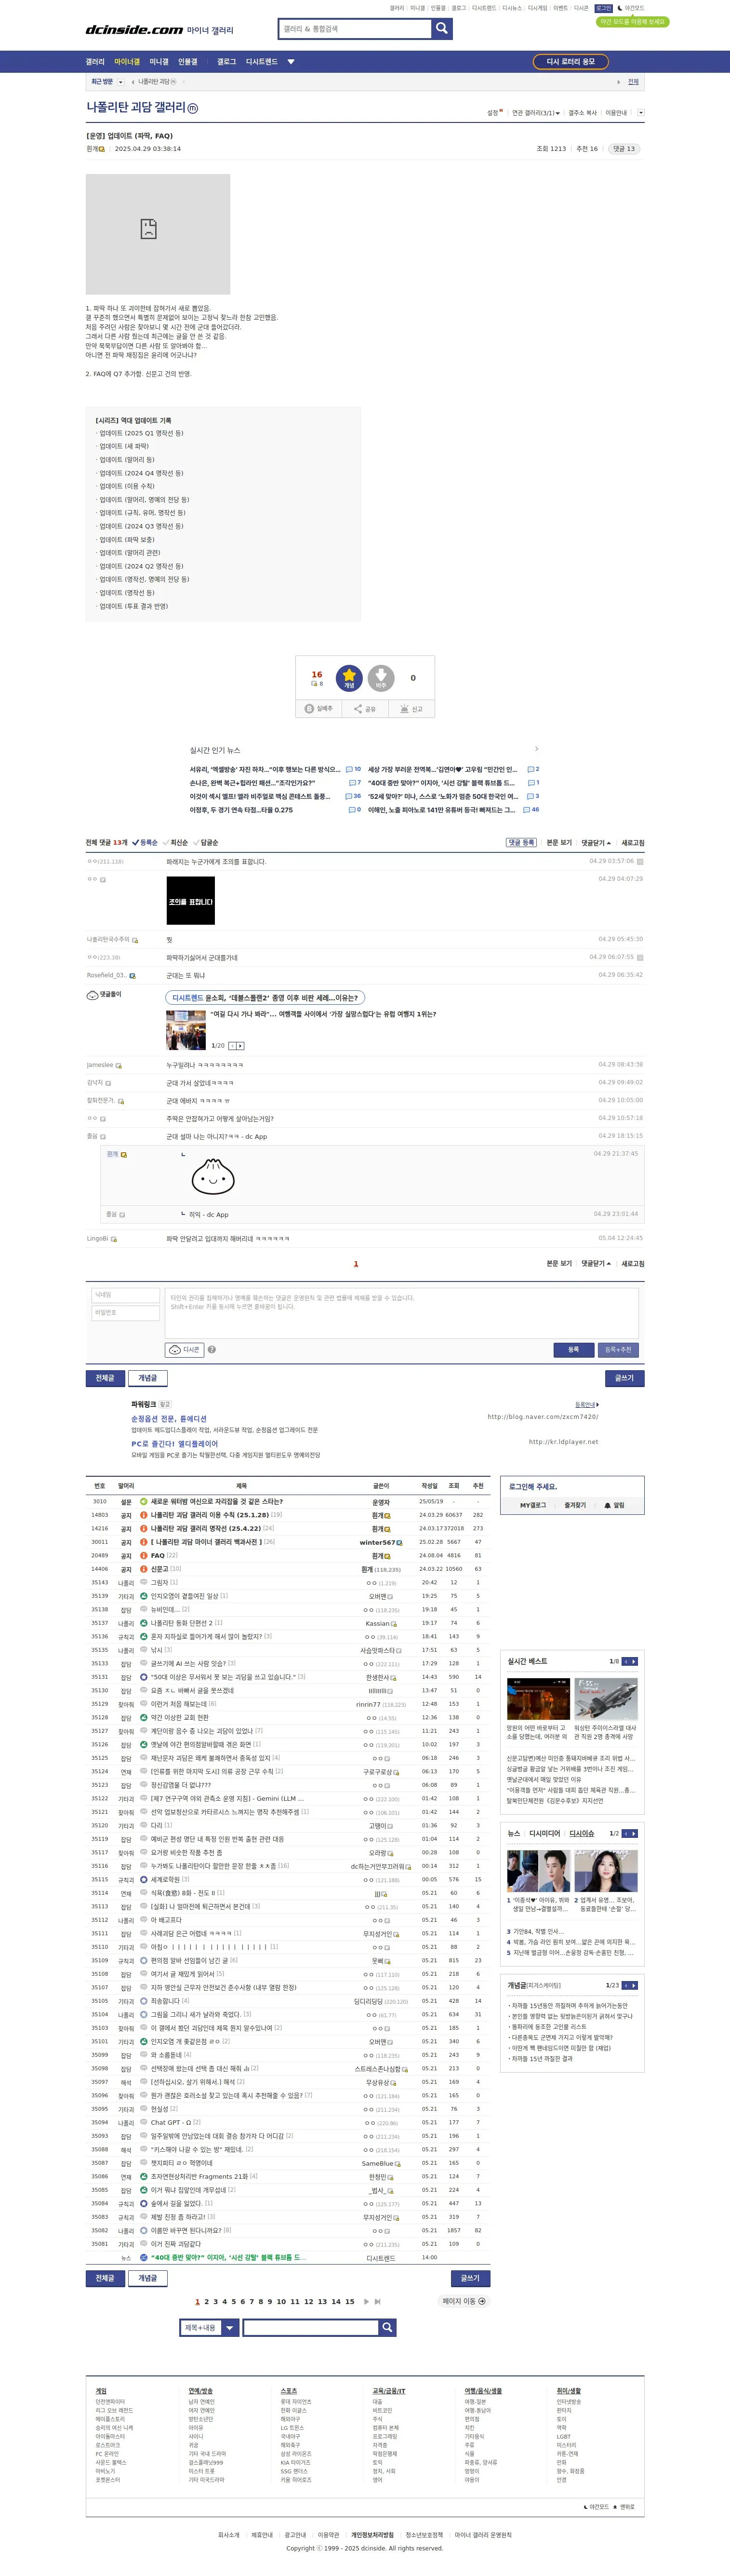The height and width of the screenshot is (2576, 730).
Task: Click the comment text area
Action: [401, 1313]
